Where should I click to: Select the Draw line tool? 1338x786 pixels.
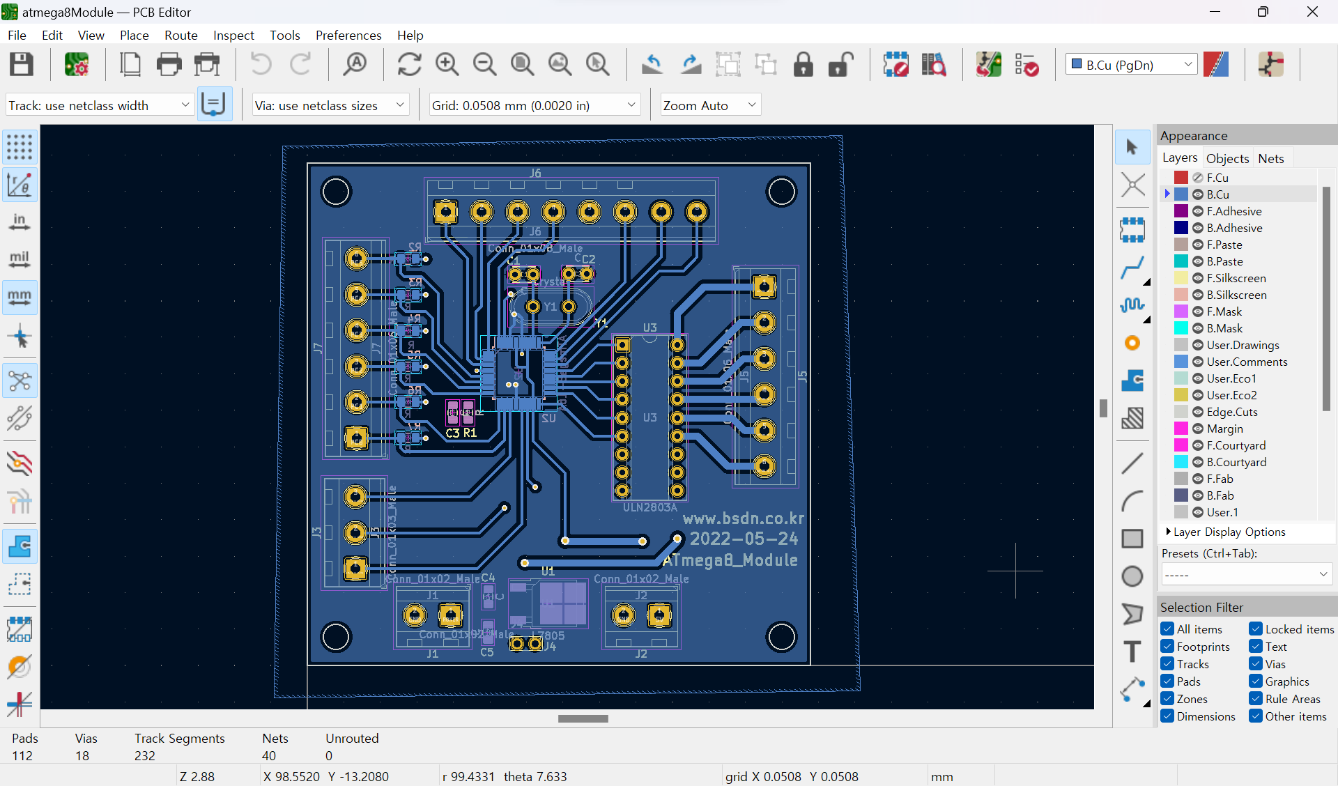[x=1132, y=463]
